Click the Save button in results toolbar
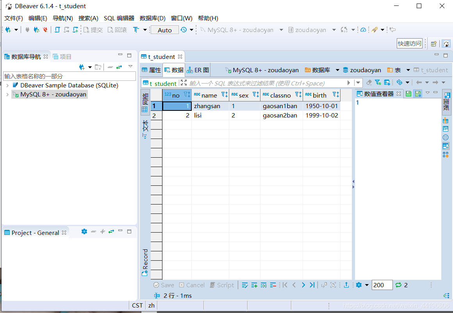Viewport: 453px width, 313px height. pyautogui.click(x=164, y=285)
